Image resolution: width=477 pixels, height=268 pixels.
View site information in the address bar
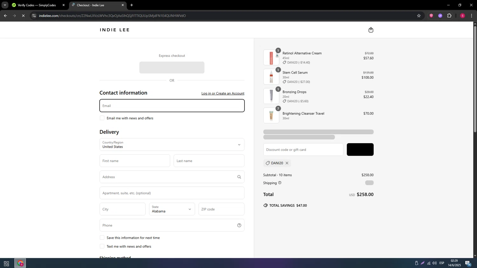(34, 16)
